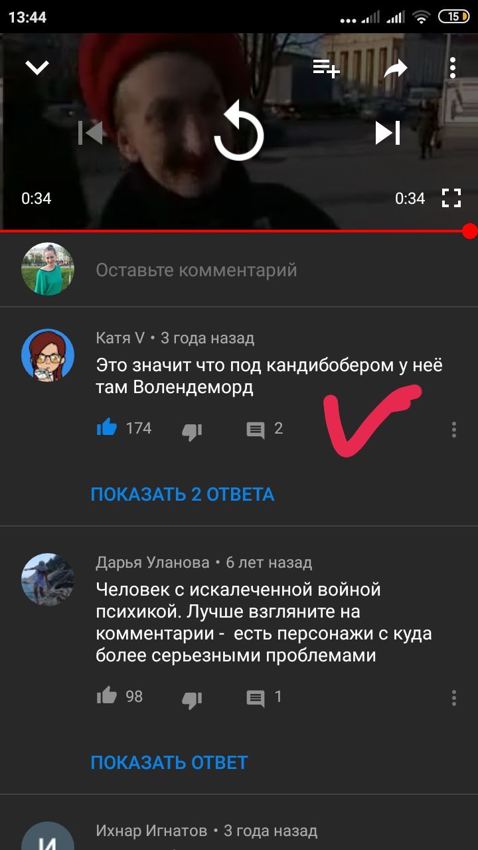
Task: Replay the video with the circular arrow
Action: (x=239, y=132)
